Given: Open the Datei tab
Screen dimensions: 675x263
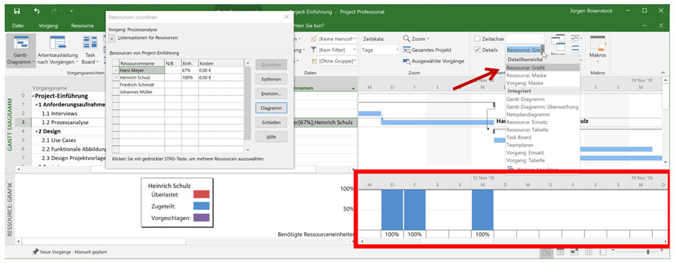Looking at the screenshot, I should pos(18,26).
